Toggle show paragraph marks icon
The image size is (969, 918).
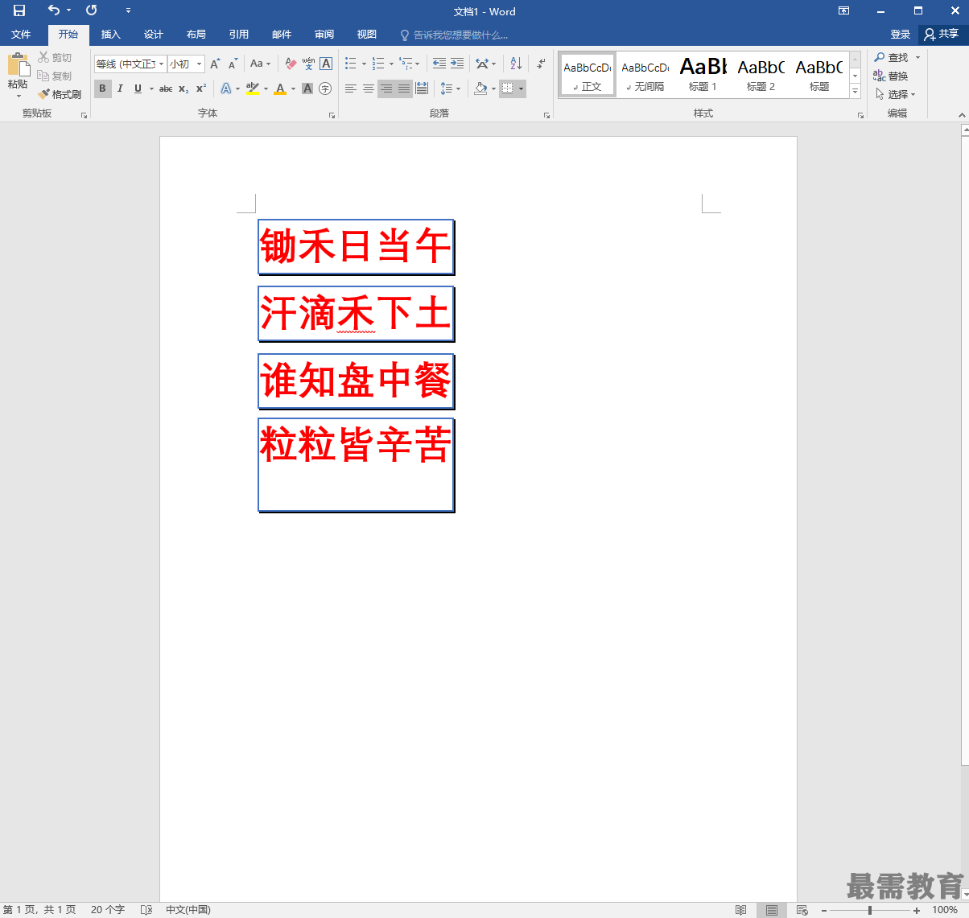click(541, 64)
